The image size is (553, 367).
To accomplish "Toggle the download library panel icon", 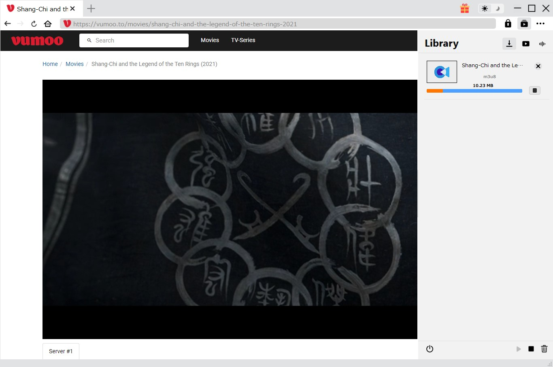I will pos(524,24).
